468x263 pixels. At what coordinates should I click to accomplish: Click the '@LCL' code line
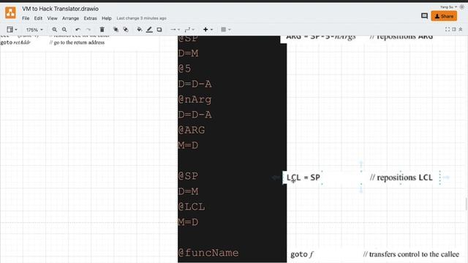[x=192, y=207]
